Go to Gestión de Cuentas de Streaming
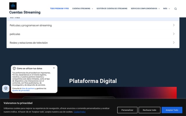 point(112,8)
